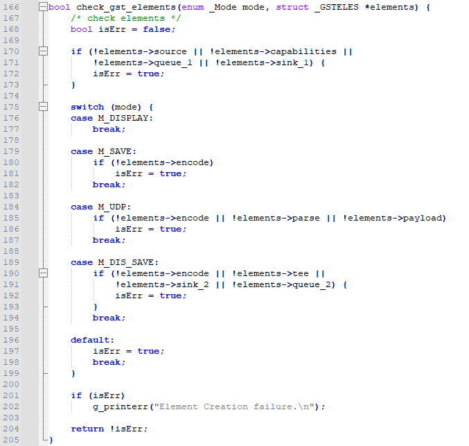Click 'false' on the isErr declaration line
Image resolution: width=469 pixels, height=446 pixels.
[157, 29]
